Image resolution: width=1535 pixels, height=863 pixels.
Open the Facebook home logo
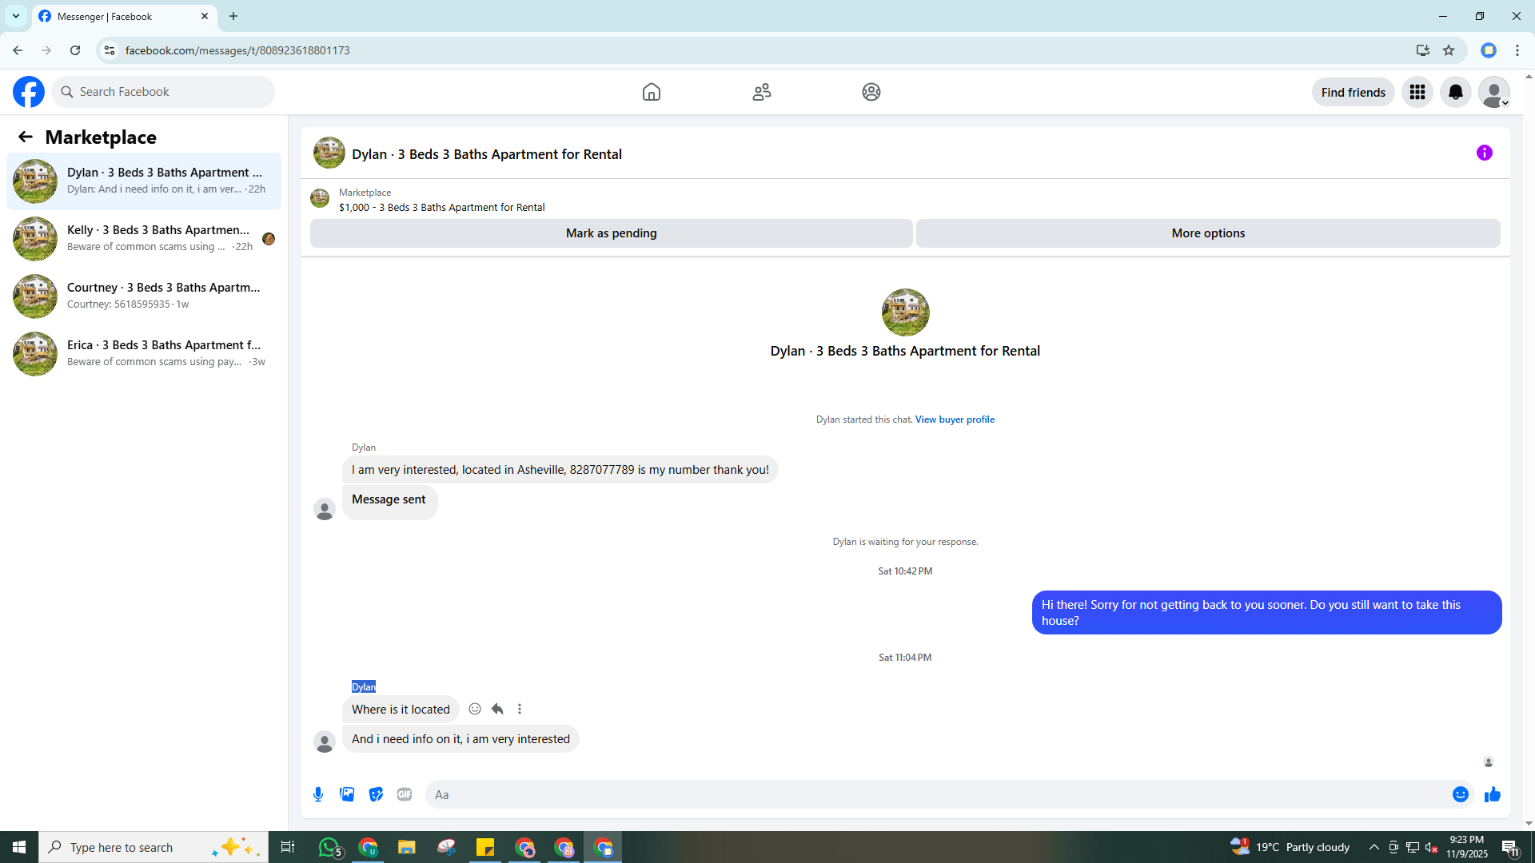click(x=29, y=92)
